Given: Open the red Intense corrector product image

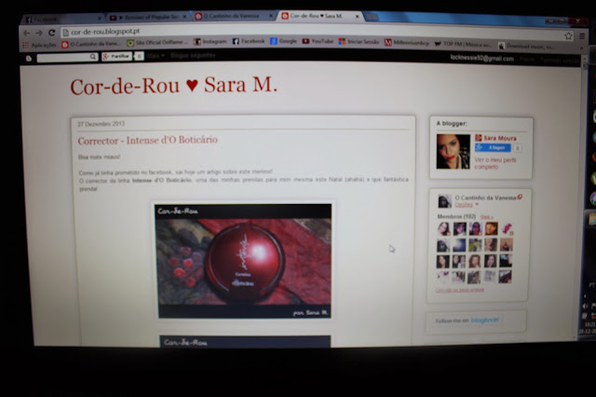Looking at the screenshot, I should [244, 261].
